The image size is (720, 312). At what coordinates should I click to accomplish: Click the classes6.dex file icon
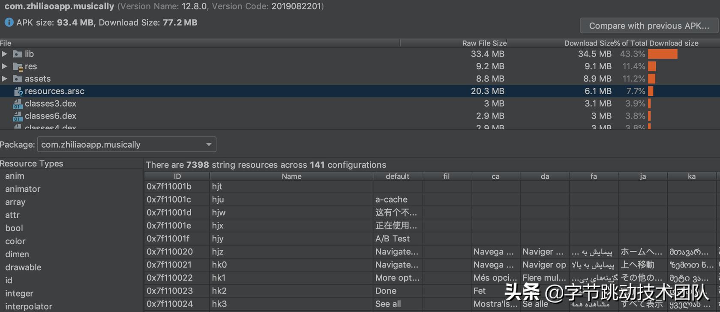(x=18, y=116)
